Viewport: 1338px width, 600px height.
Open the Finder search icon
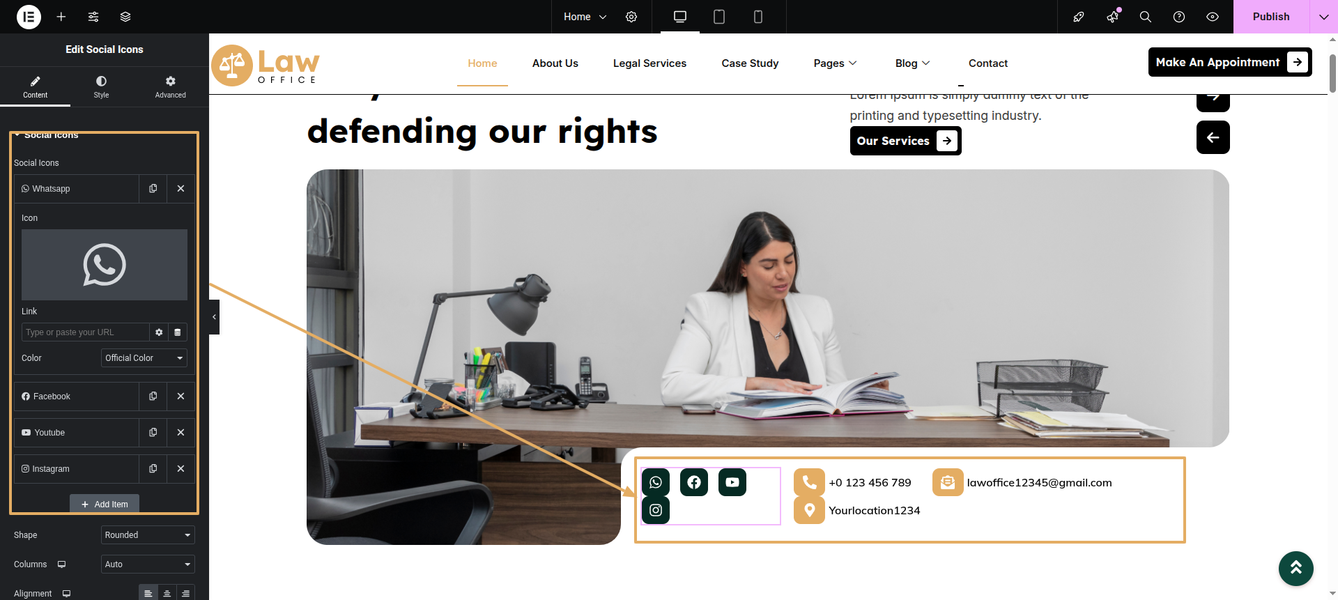(x=1145, y=17)
